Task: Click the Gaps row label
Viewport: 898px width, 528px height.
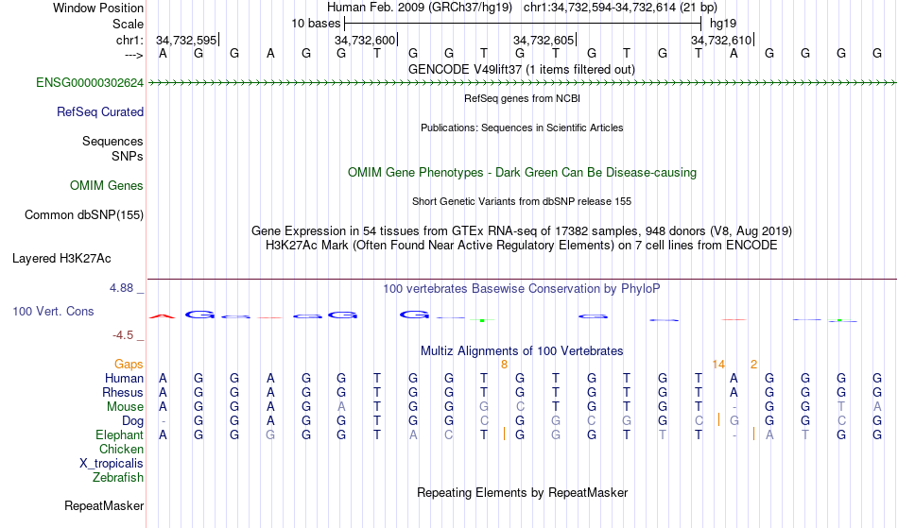Action: coord(129,365)
